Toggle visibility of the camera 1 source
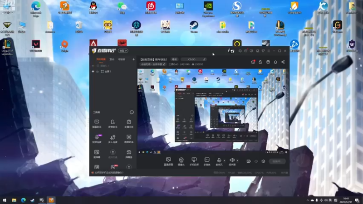Viewport: 363px width, 204px height. (93, 66)
